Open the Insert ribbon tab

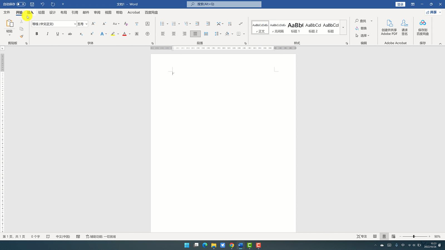coord(30,12)
